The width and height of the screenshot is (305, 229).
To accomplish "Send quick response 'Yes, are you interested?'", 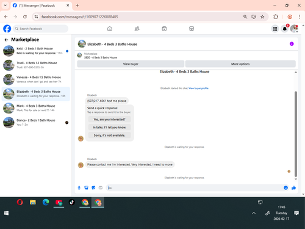I will click(x=109, y=120).
